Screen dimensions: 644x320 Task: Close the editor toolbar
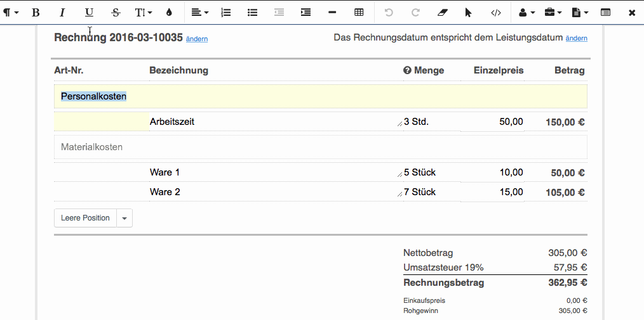coord(632,13)
